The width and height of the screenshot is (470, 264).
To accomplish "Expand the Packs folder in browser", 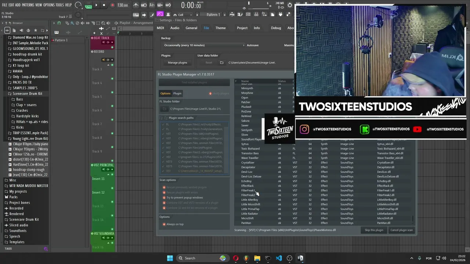I will [13, 197].
